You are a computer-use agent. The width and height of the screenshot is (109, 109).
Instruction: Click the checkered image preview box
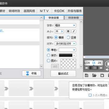coord(68,64)
